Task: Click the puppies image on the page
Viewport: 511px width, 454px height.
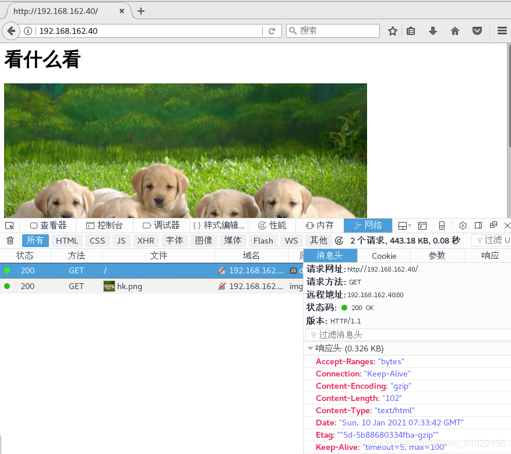Action: (x=185, y=150)
